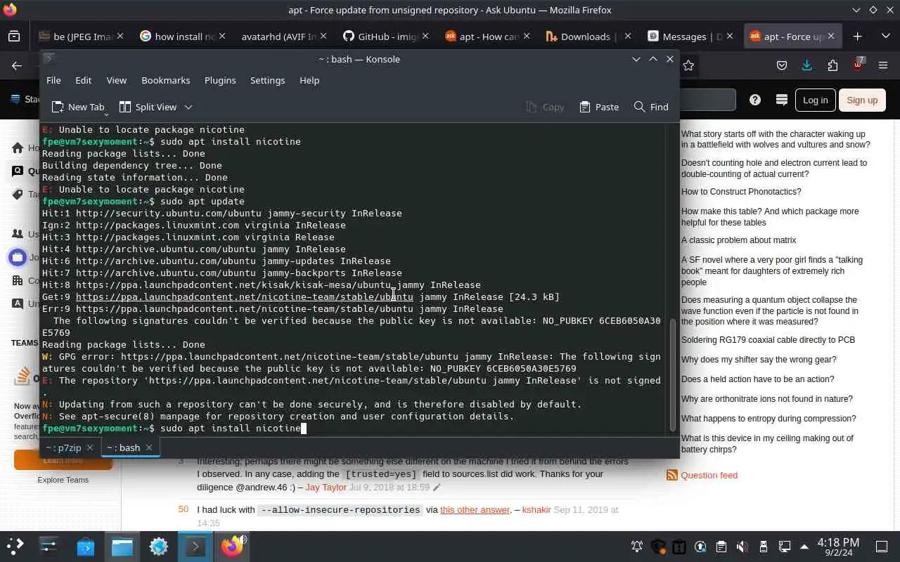Open the View menu in Konsole

(116, 80)
